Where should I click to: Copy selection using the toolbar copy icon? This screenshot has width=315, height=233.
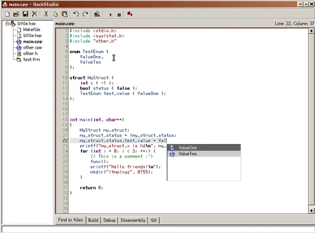55,14
